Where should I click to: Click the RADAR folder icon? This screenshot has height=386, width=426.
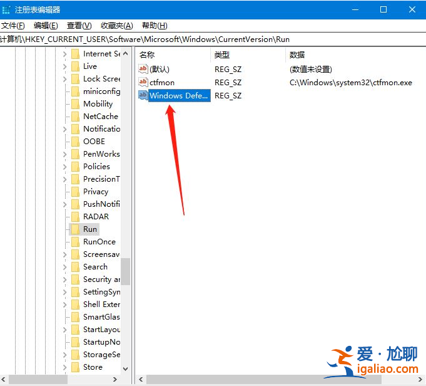[75, 216]
